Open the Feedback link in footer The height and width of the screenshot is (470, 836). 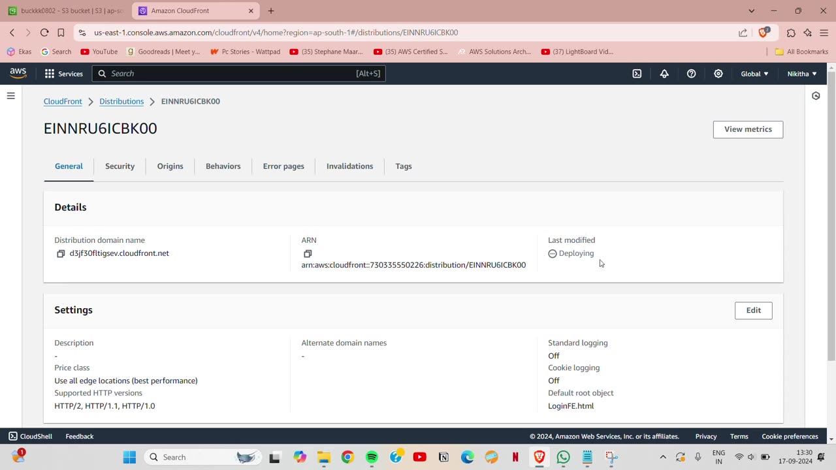click(80, 436)
